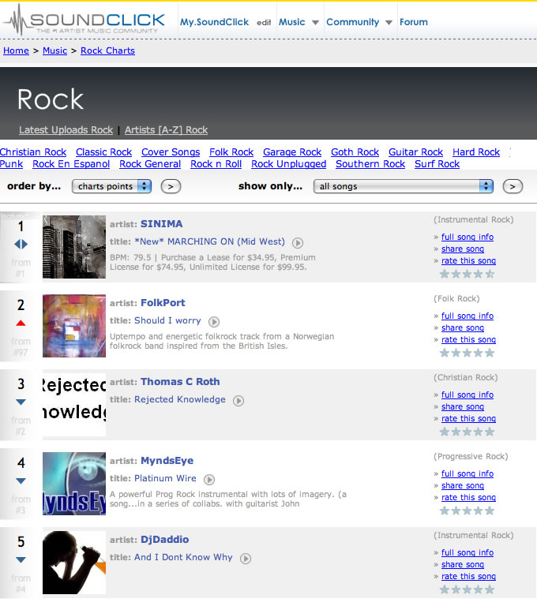Open artist Thomas C Roth's page
Viewport: 537px width, 606px height.
coord(180,382)
